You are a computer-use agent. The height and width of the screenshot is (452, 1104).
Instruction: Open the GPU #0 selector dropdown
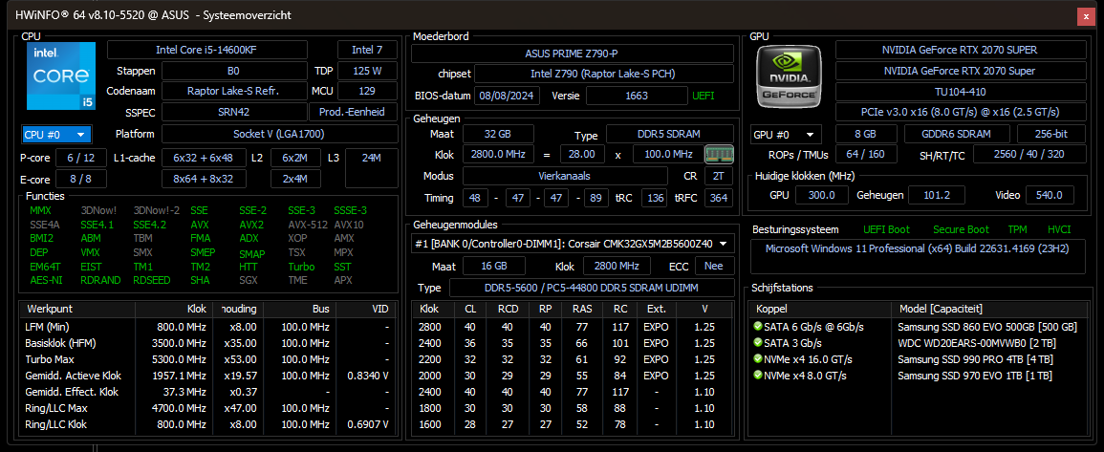click(786, 135)
